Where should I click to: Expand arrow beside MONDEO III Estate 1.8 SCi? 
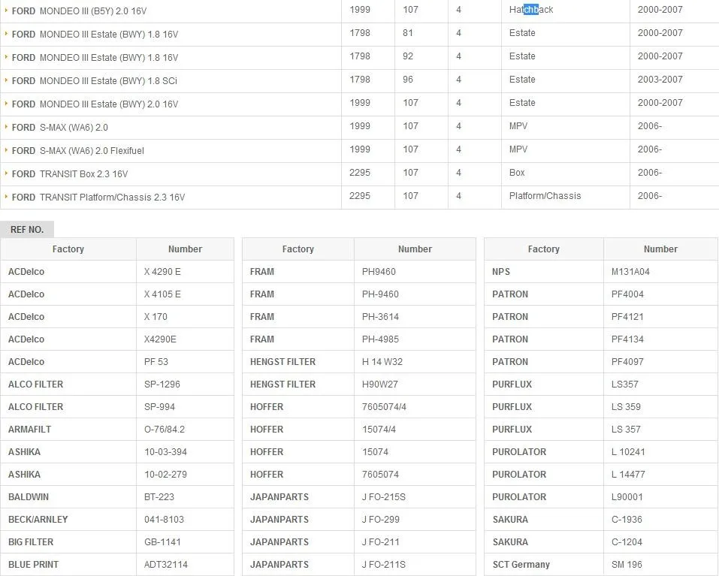click(6, 80)
